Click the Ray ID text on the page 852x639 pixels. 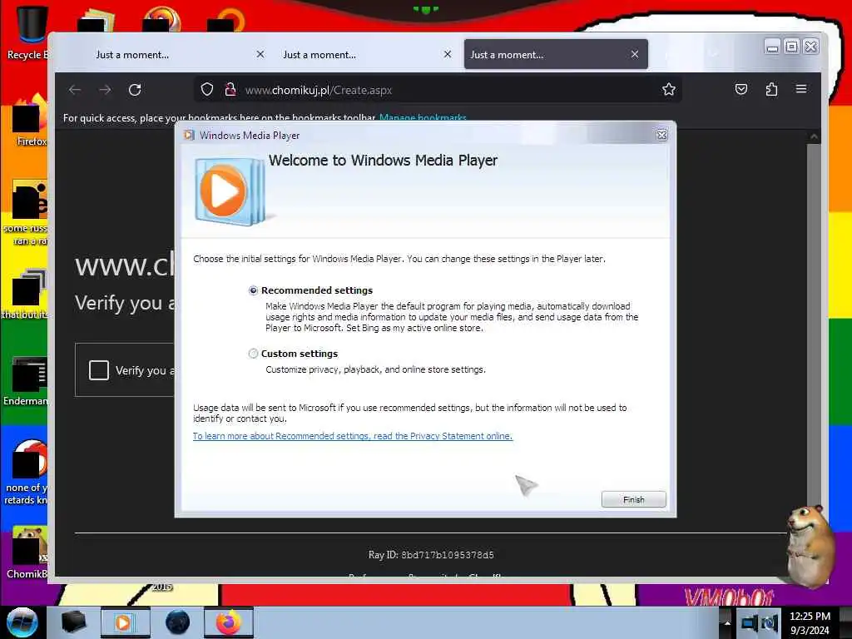[432, 555]
